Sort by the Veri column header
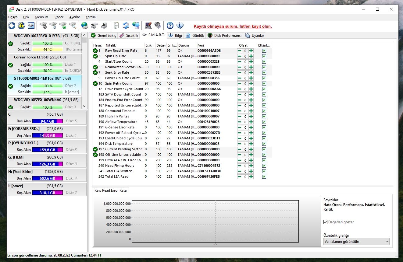 [217, 45]
